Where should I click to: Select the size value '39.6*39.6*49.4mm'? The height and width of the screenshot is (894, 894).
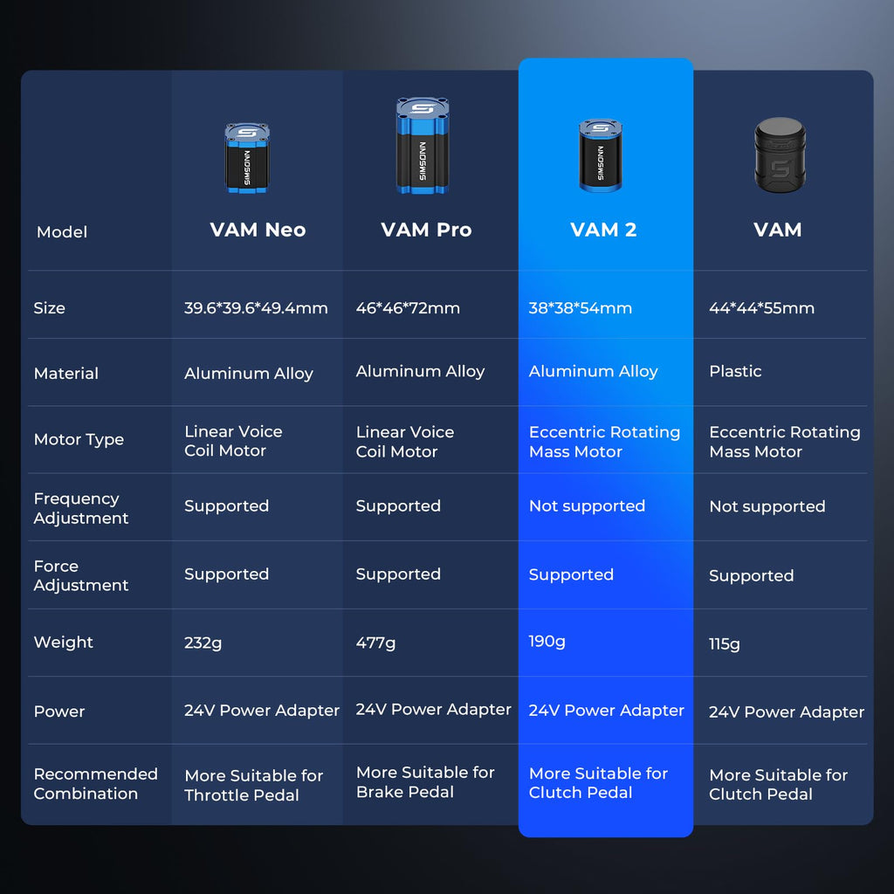pyautogui.click(x=256, y=308)
